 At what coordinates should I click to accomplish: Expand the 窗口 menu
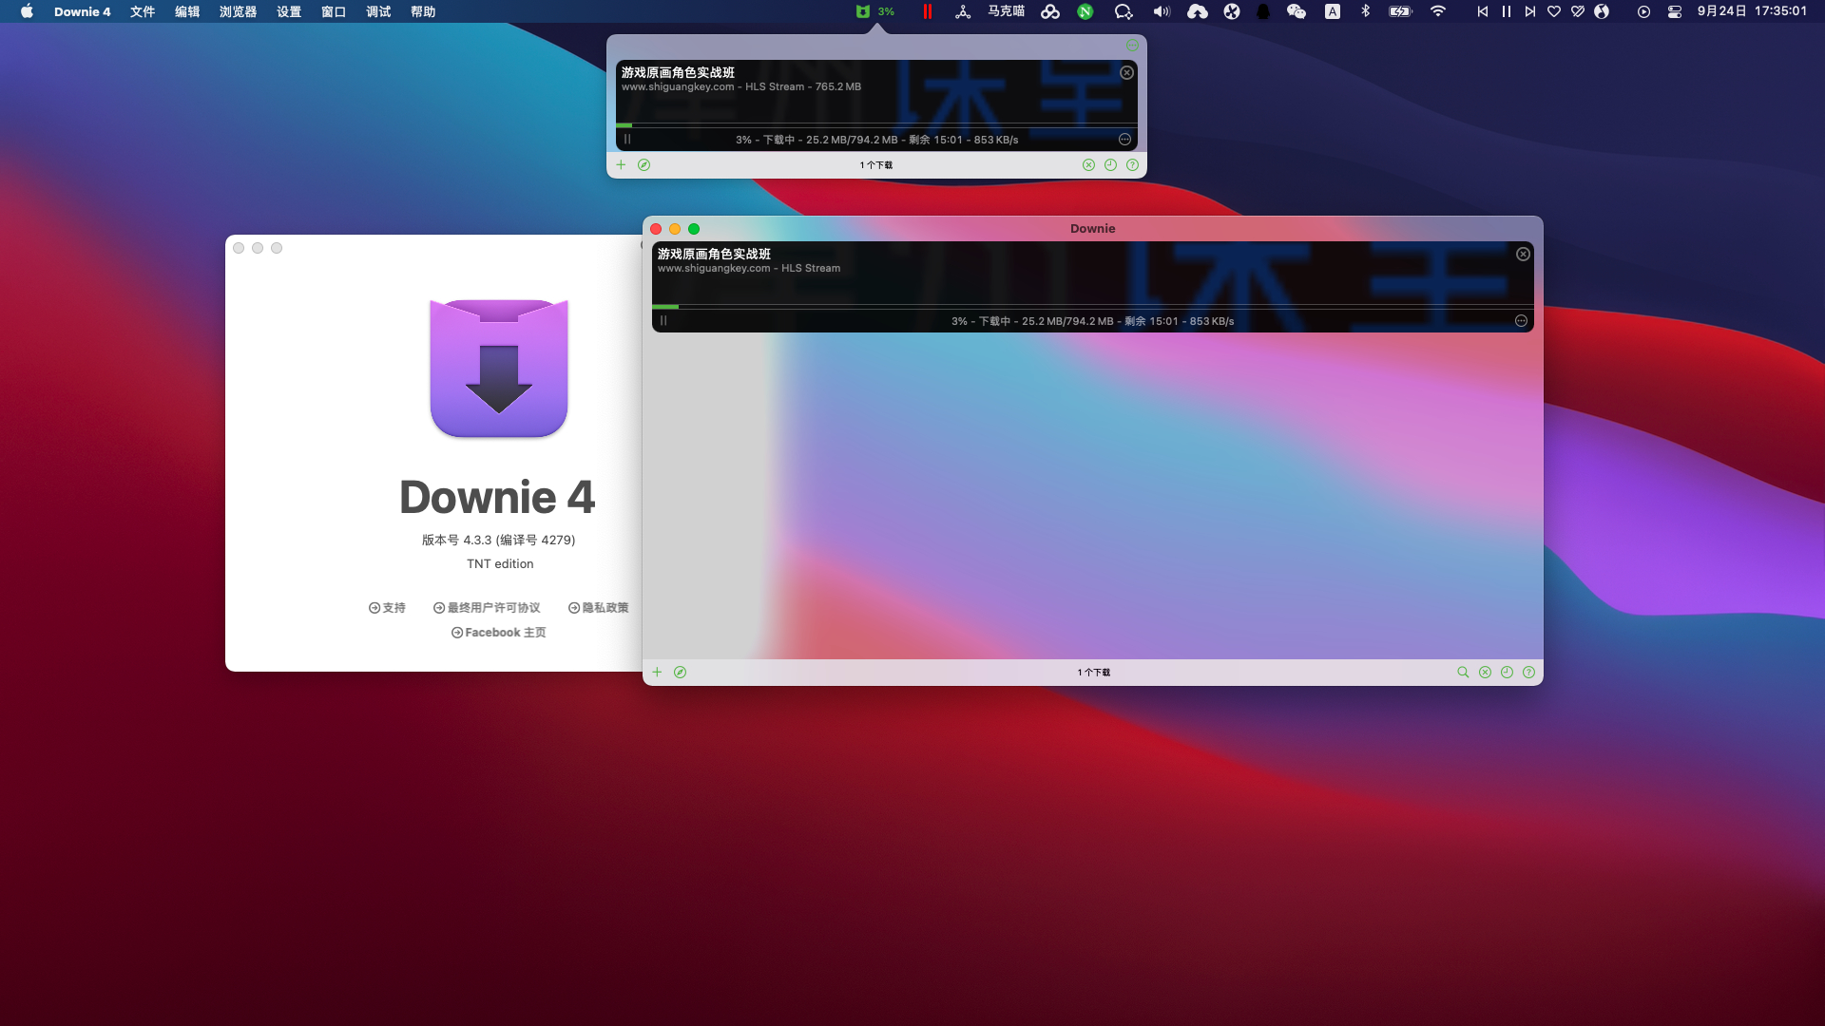click(x=333, y=12)
